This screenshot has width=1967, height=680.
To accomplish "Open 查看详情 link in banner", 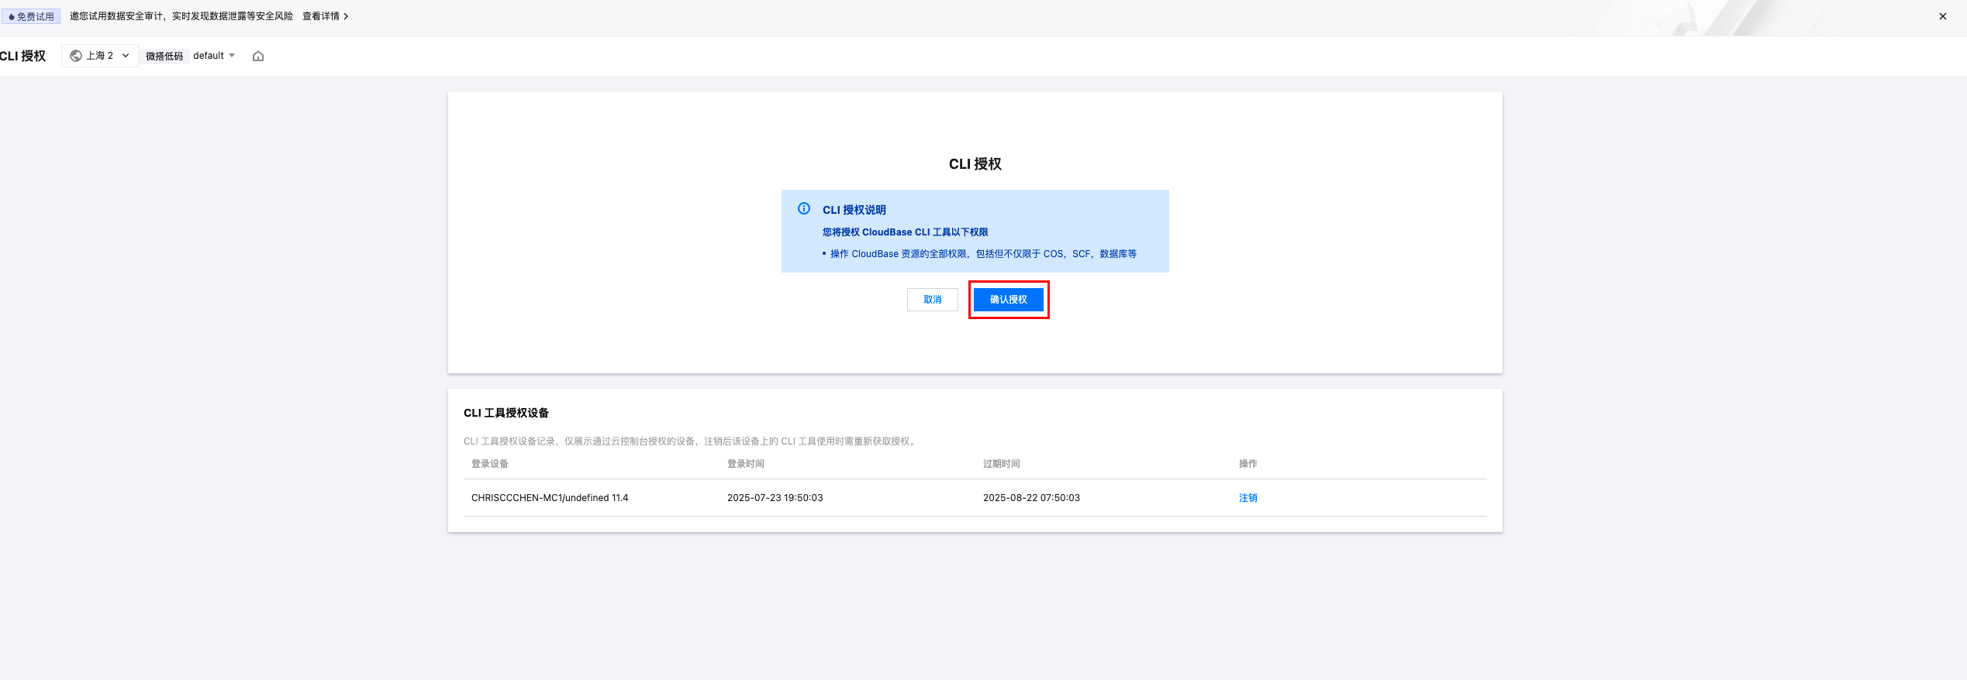I will click(325, 16).
